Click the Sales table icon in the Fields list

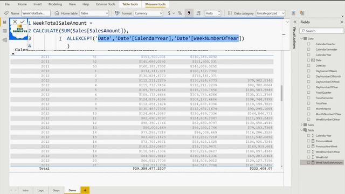point(305,124)
